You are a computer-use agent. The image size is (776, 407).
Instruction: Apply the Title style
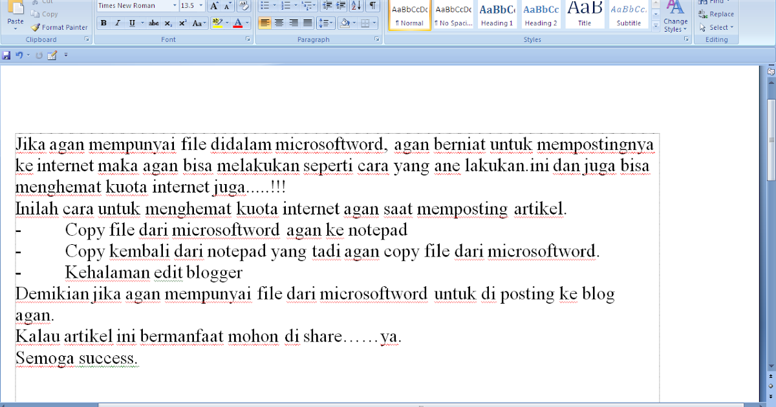click(x=585, y=14)
